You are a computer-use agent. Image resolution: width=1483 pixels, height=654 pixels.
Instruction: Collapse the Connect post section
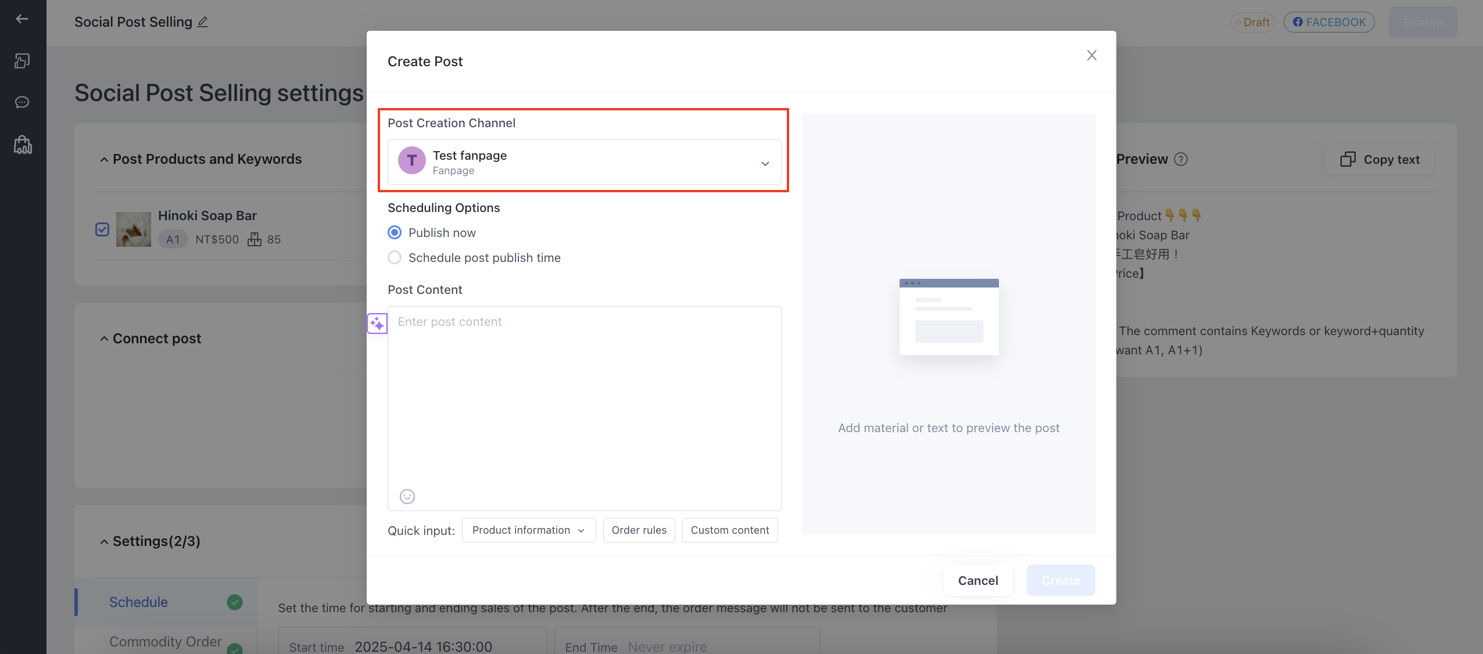pyautogui.click(x=104, y=339)
